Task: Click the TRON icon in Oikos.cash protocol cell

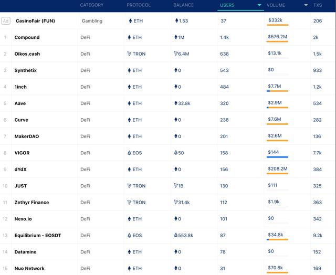Action: point(129,54)
